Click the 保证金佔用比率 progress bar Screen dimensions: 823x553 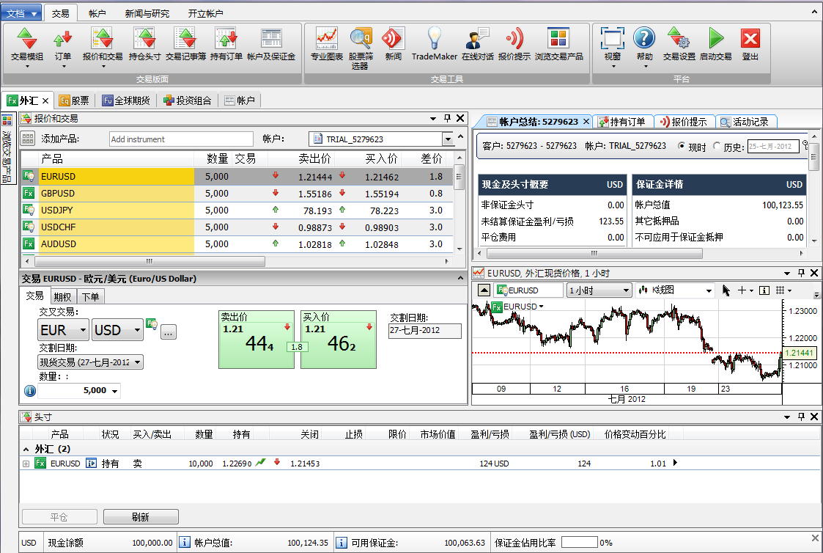point(579,543)
